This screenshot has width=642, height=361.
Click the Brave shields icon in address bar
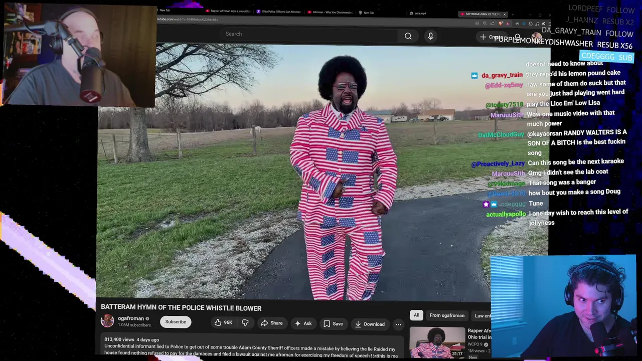(x=501, y=23)
